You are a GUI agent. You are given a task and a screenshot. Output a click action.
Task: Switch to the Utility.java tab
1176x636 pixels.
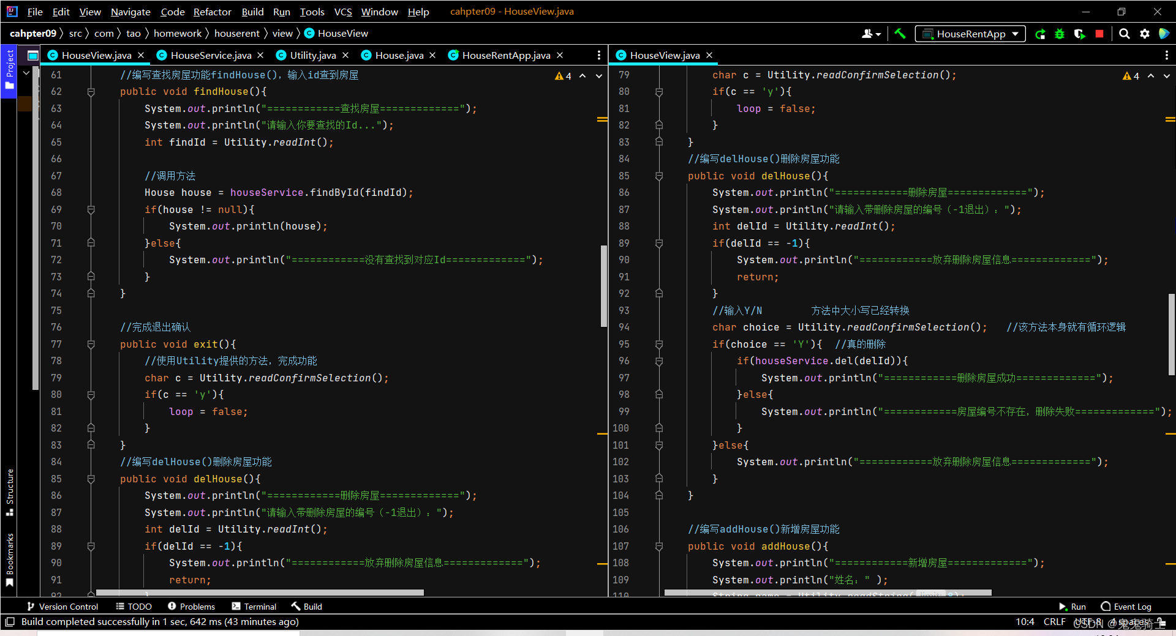(312, 55)
